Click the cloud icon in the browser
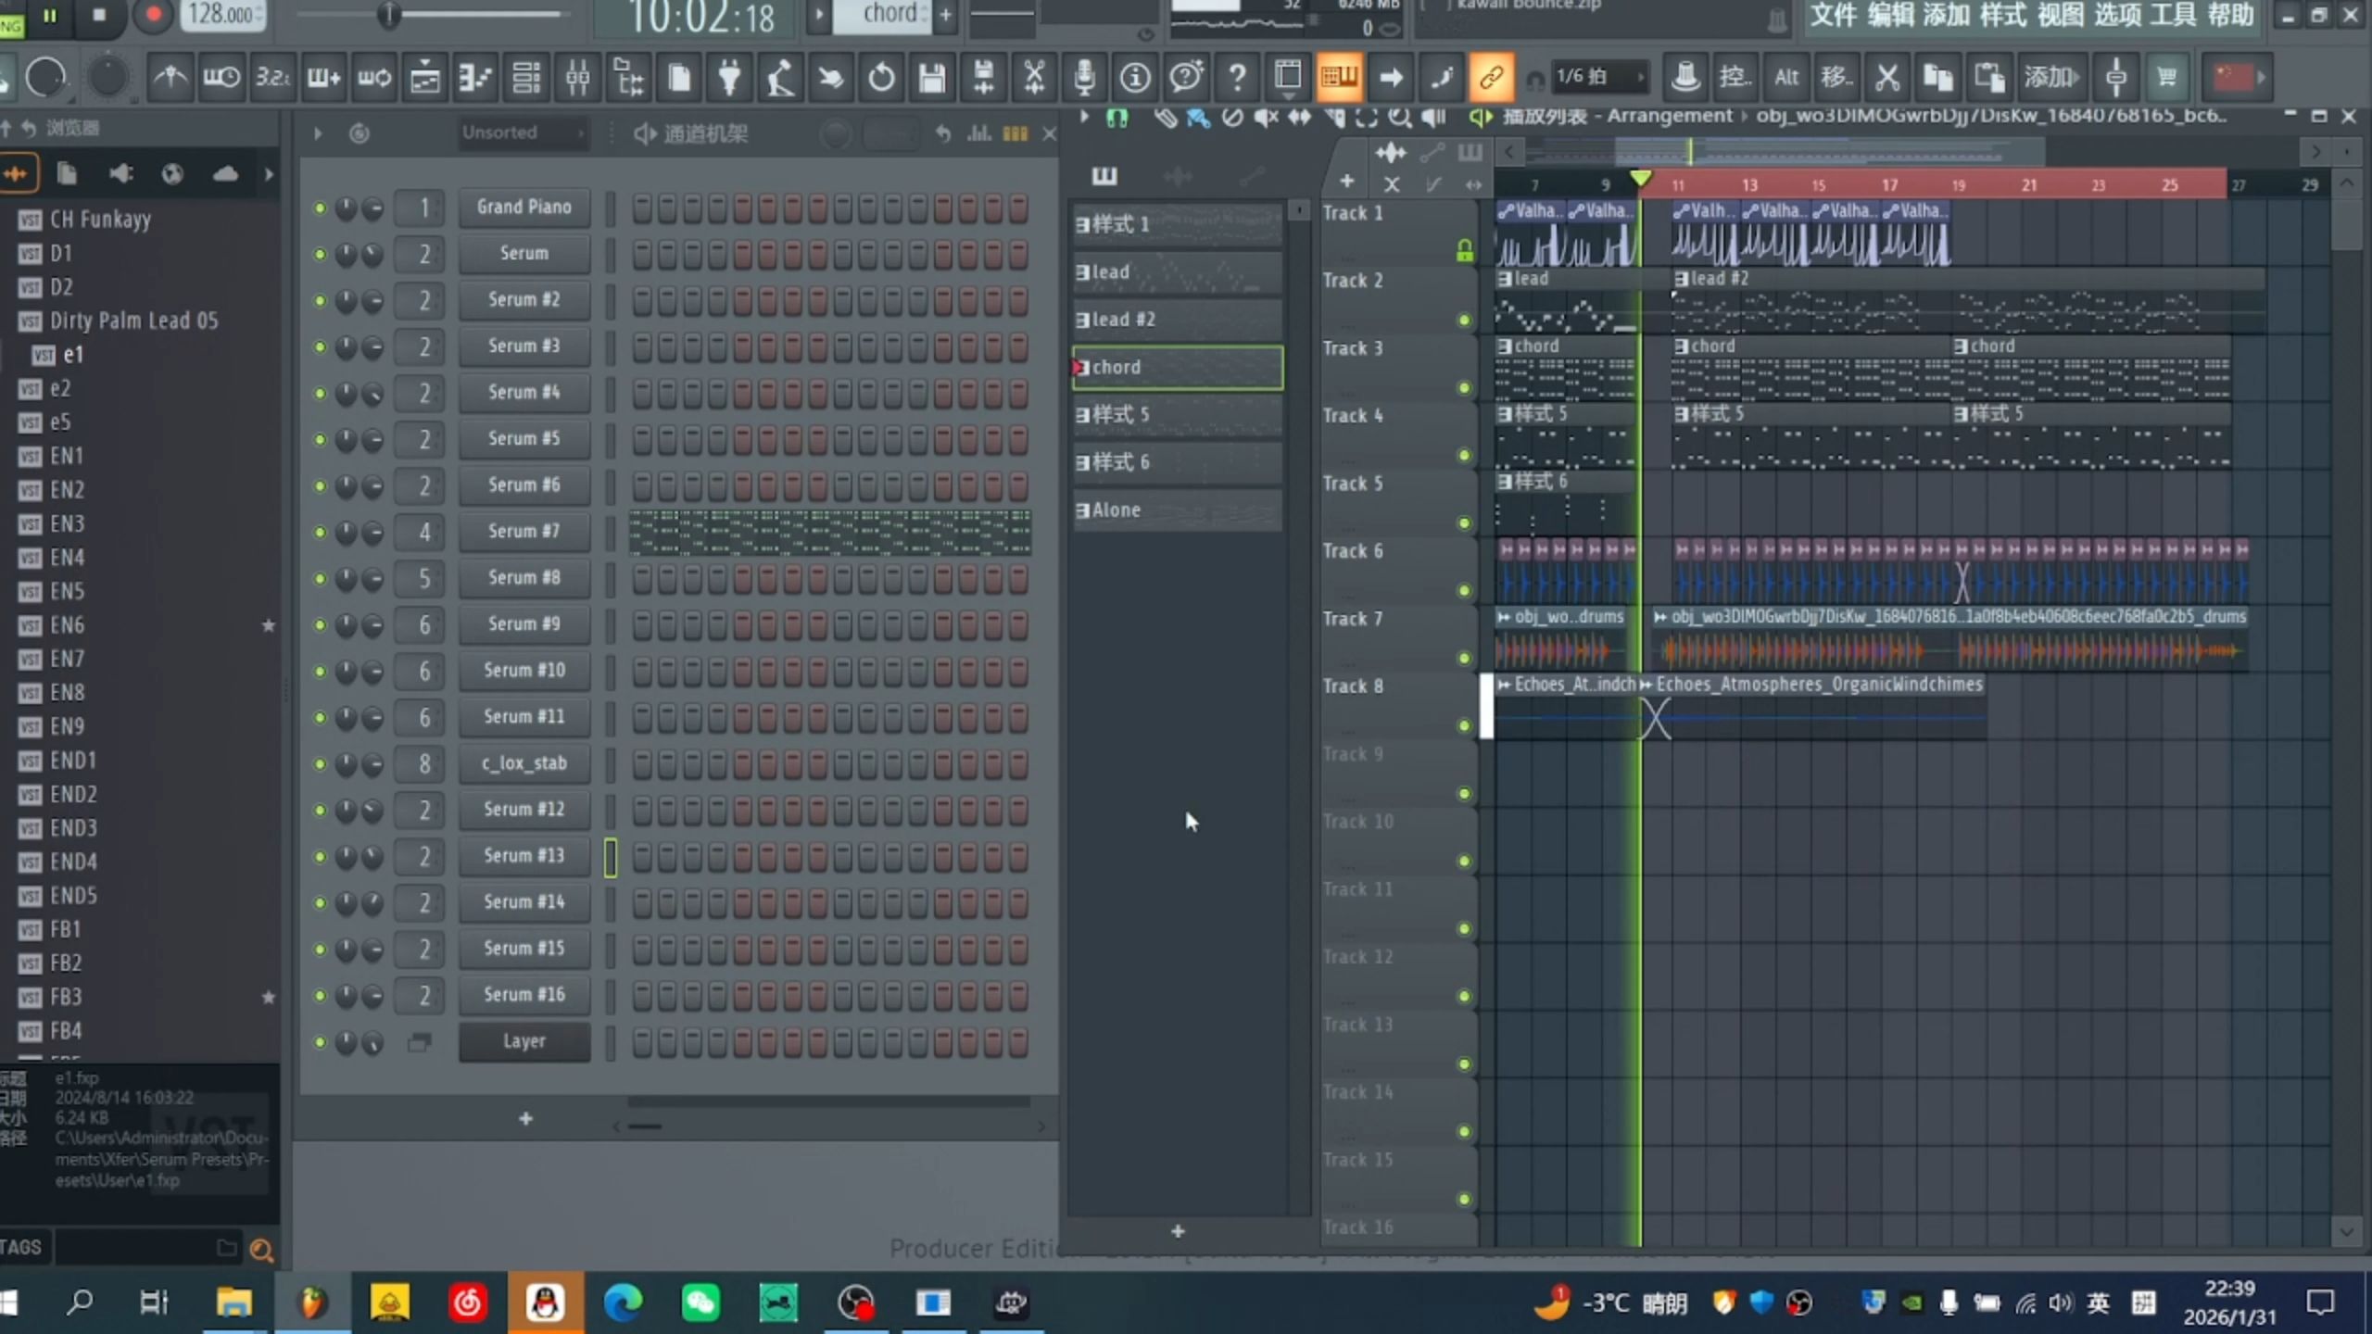Viewport: 2372px width, 1334px height. (225, 174)
